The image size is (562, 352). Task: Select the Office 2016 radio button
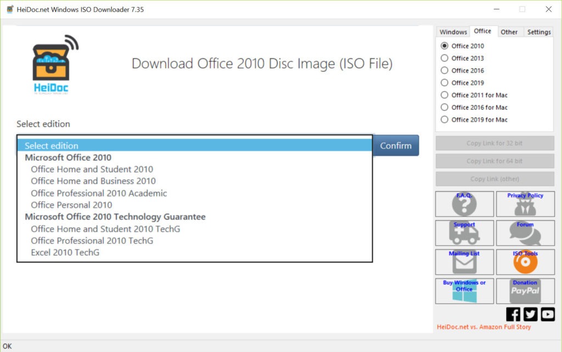point(445,70)
